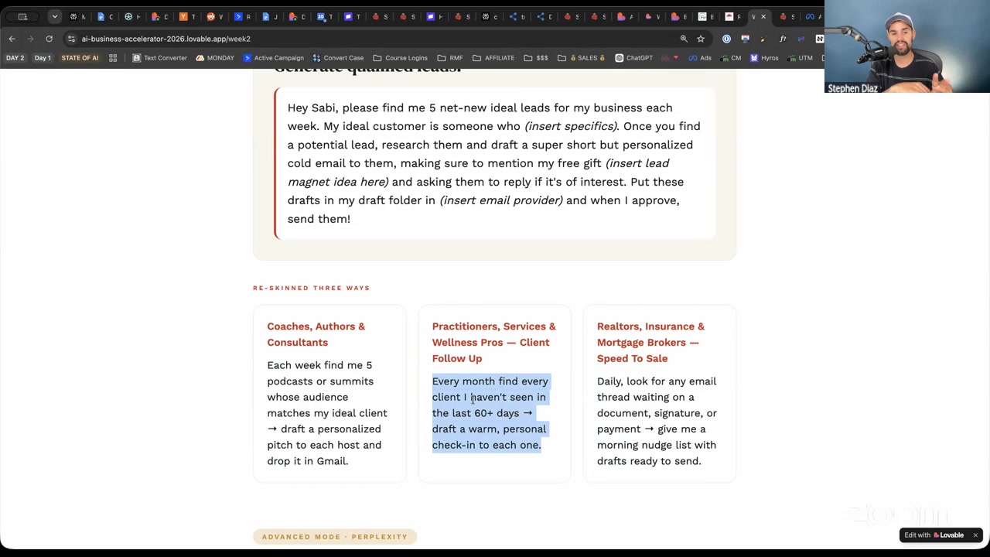Open the apps grid bookmark icon
990x557 pixels.
point(113,58)
